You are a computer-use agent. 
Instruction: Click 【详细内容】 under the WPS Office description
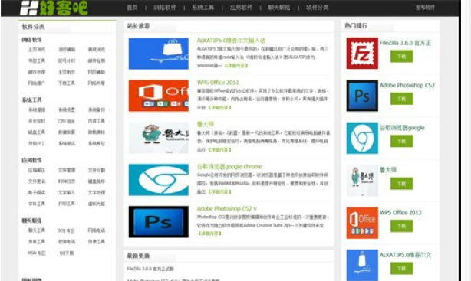(219, 107)
